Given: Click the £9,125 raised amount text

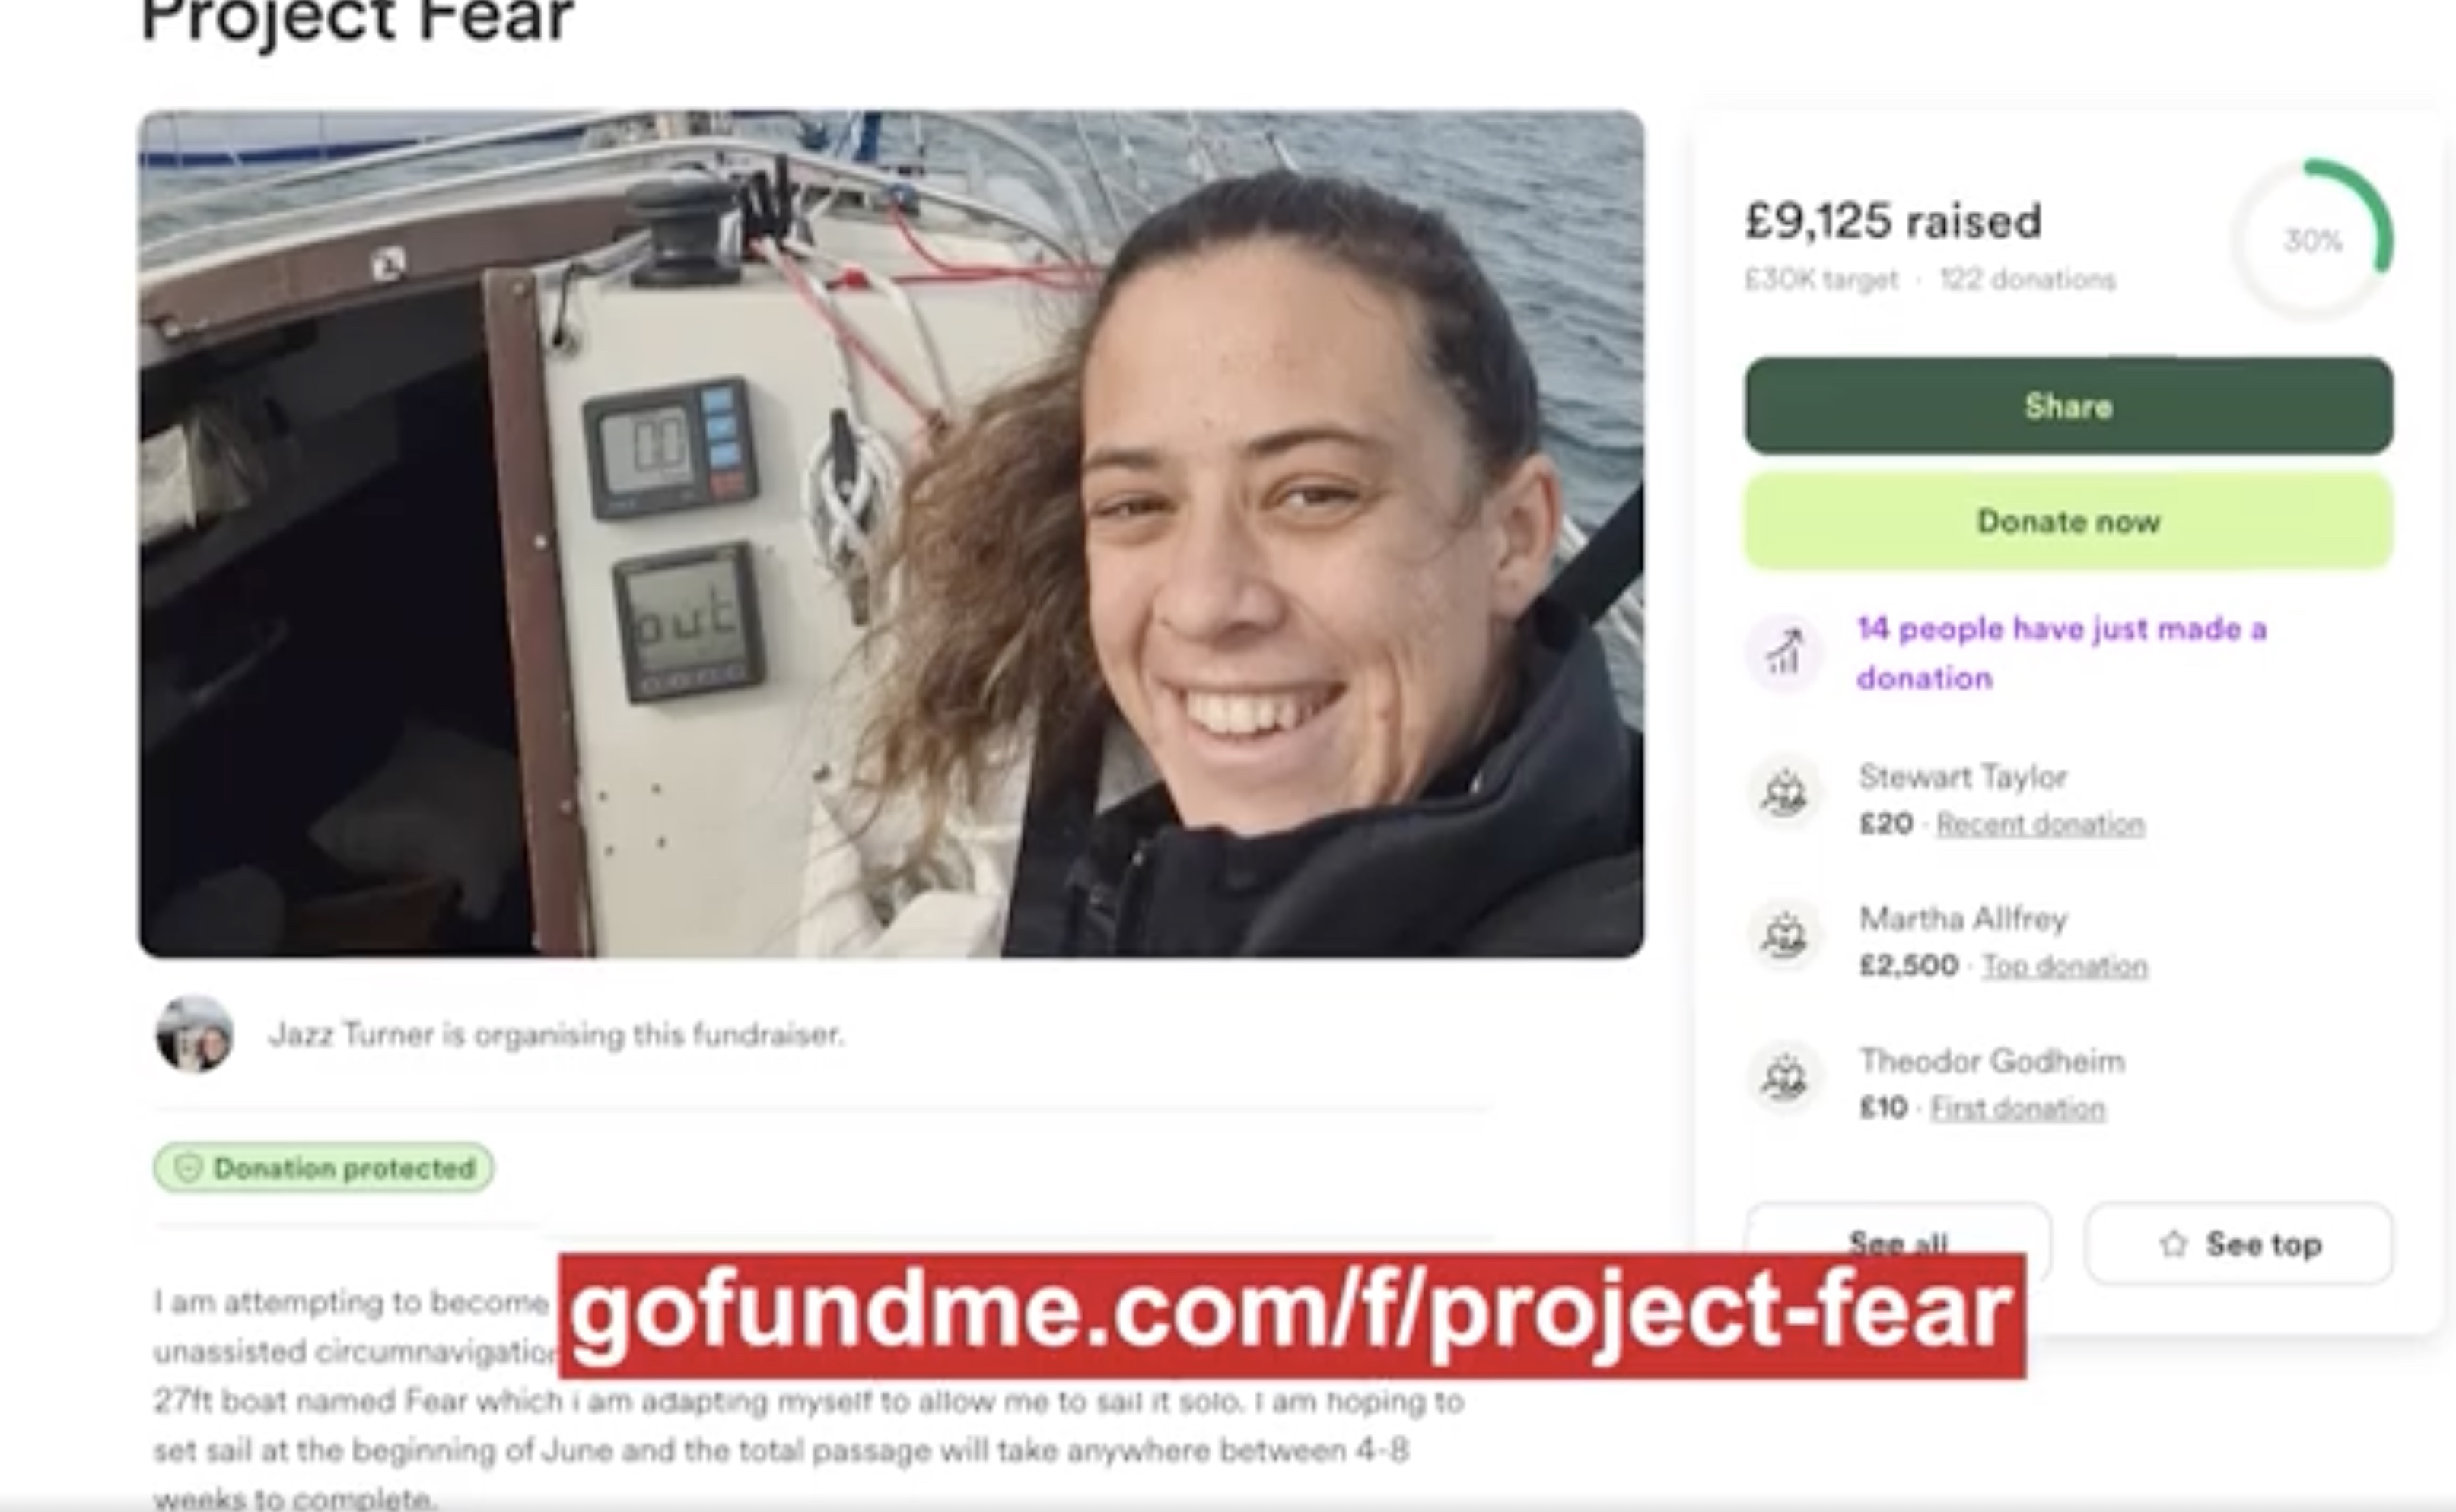Looking at the screenshot, I should [1893, 221].
